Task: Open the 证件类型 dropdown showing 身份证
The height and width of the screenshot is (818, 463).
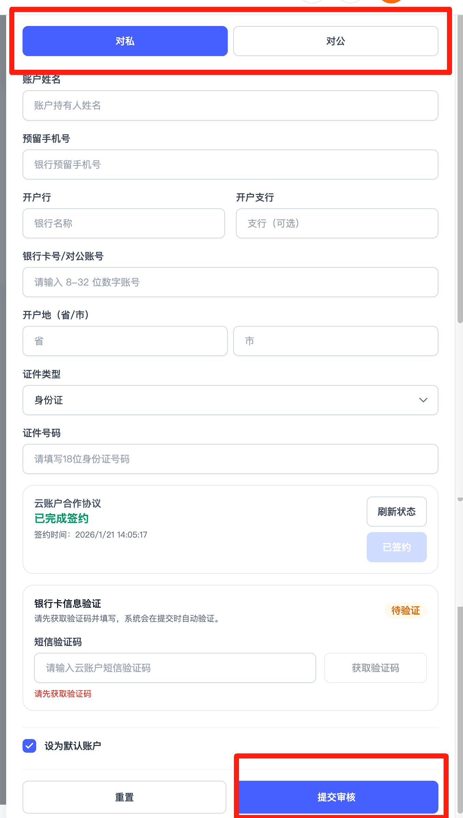Action: [230, 400]
